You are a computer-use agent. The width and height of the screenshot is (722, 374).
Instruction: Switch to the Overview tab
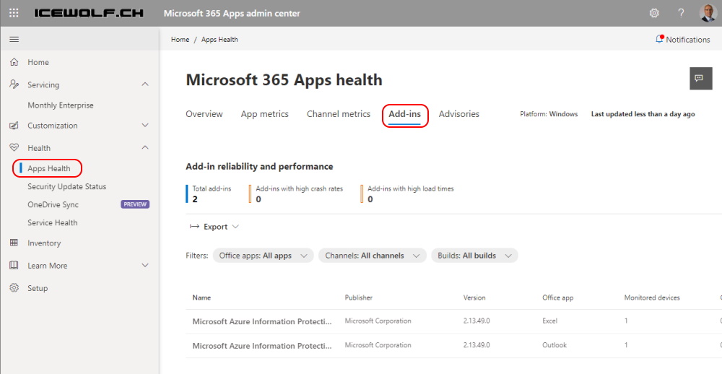coord(204,114)
